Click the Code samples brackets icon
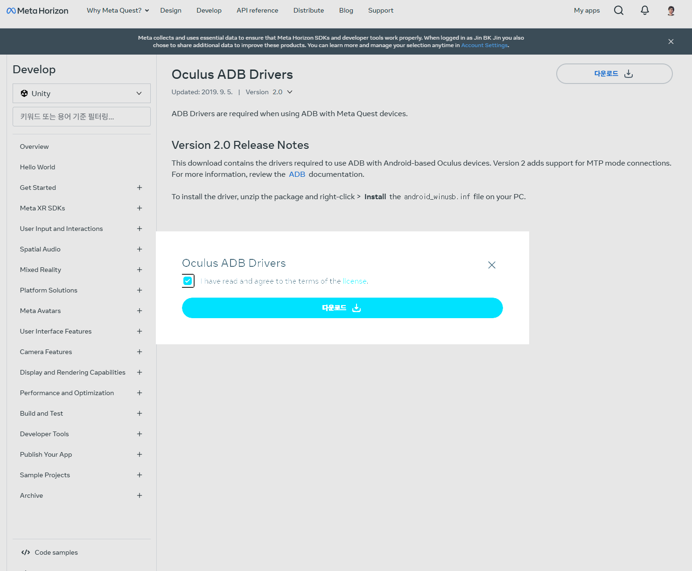 pyautogui.click(x=26, y=552)
